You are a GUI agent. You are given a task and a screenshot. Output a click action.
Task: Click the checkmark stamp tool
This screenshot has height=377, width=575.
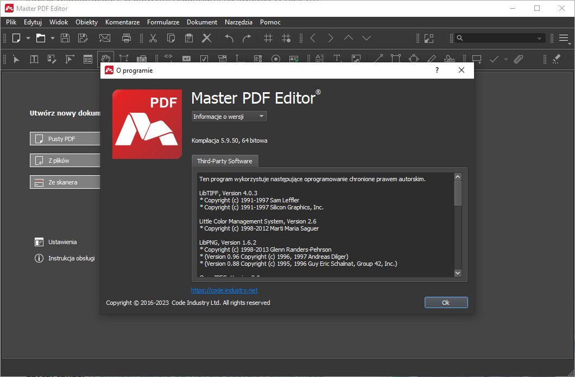[x=494, y=59]
